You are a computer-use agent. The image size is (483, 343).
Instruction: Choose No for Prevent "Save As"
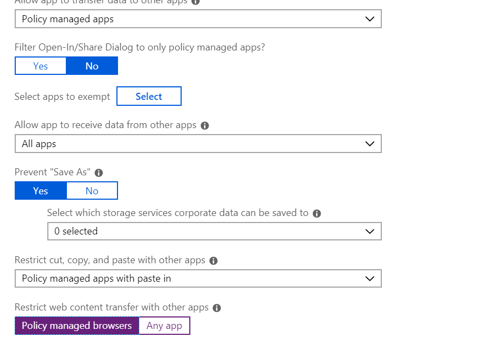coord(92,191)
